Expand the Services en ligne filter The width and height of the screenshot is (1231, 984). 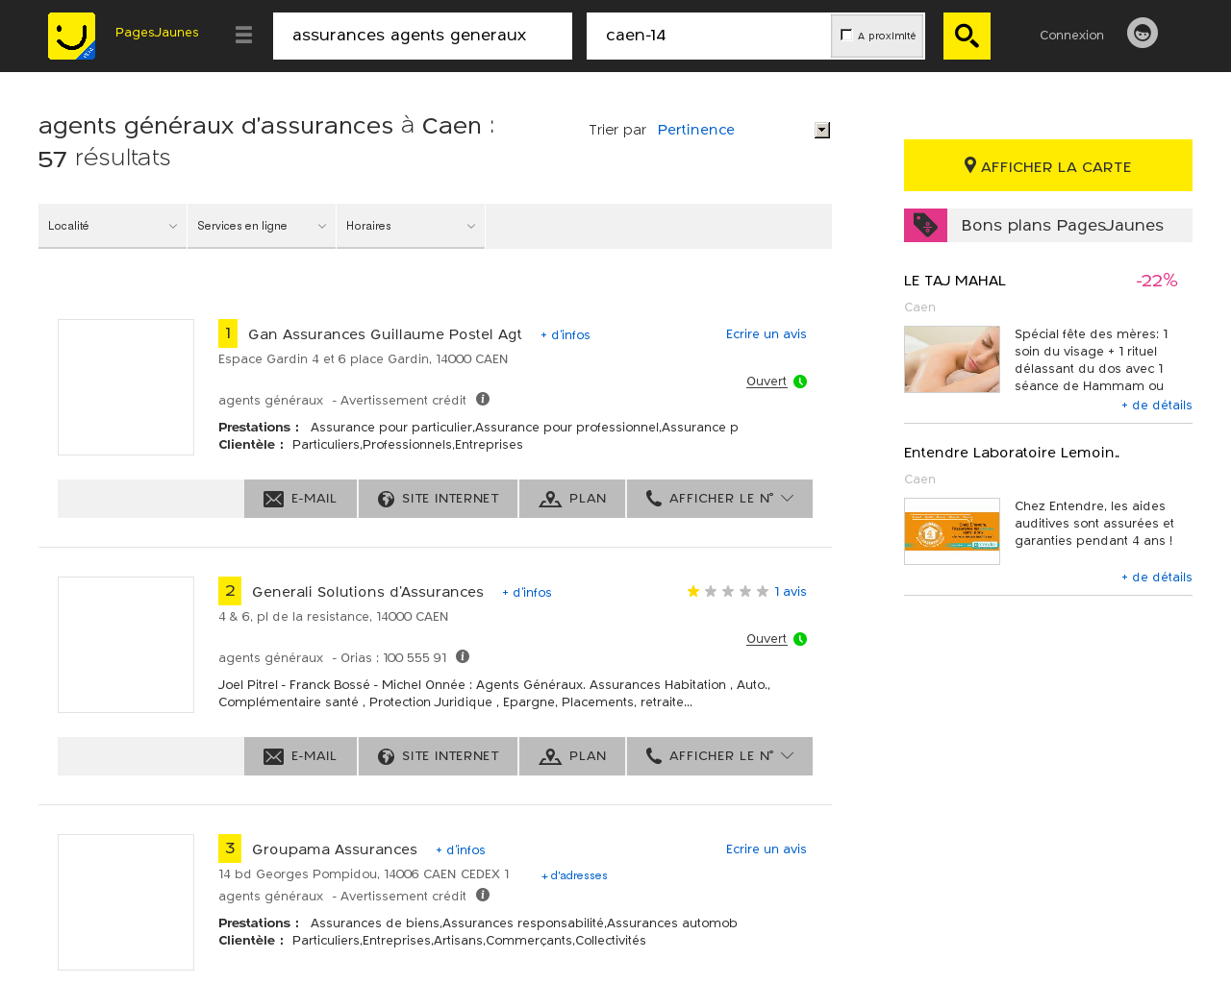[262, 226]
